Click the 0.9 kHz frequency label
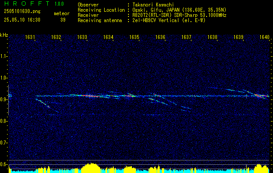This screenshot has height=173, width=273. (x=3, y=99)
